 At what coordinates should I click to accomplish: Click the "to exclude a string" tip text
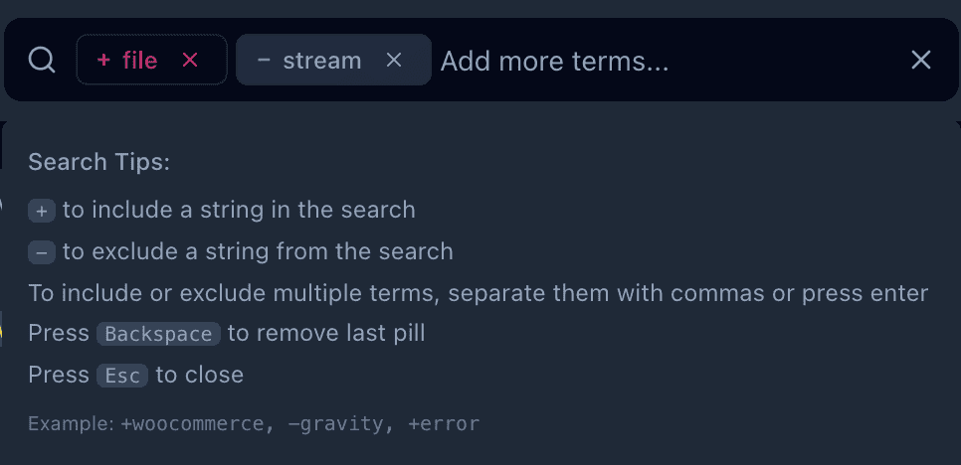[x=258, y=251]
